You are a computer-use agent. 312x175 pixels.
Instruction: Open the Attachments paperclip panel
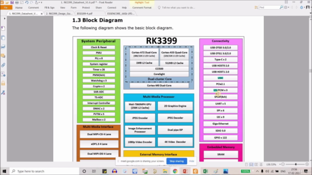(3, 65)
